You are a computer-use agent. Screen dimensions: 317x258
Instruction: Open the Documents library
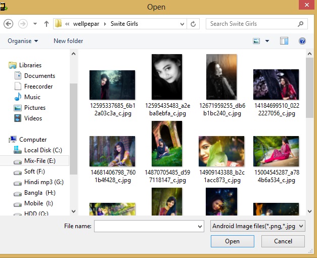pos(39,76)
